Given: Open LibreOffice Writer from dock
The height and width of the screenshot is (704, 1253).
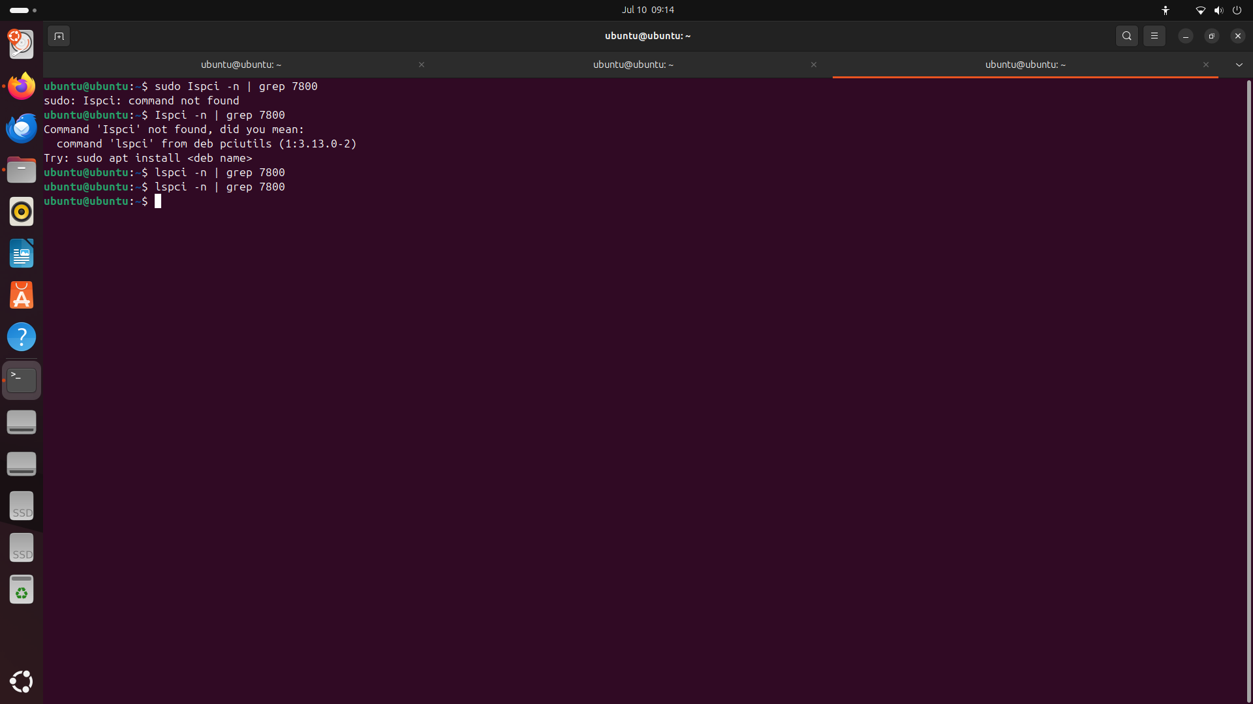Looking at the screenshot, I should 22,254.
